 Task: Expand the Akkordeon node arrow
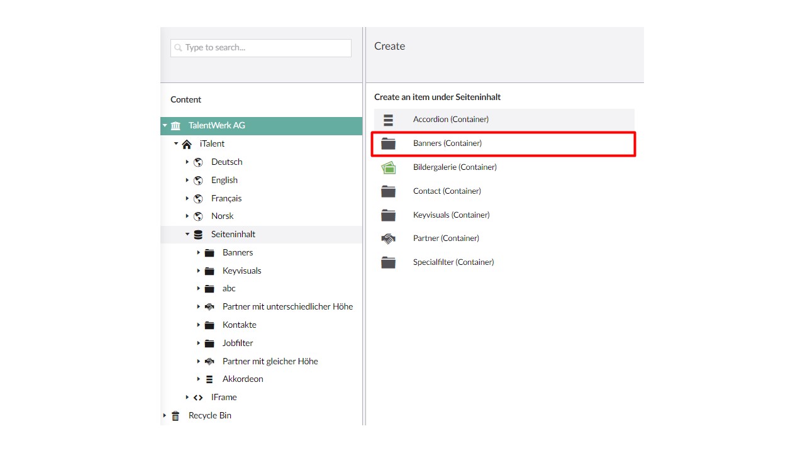point(199,379)
